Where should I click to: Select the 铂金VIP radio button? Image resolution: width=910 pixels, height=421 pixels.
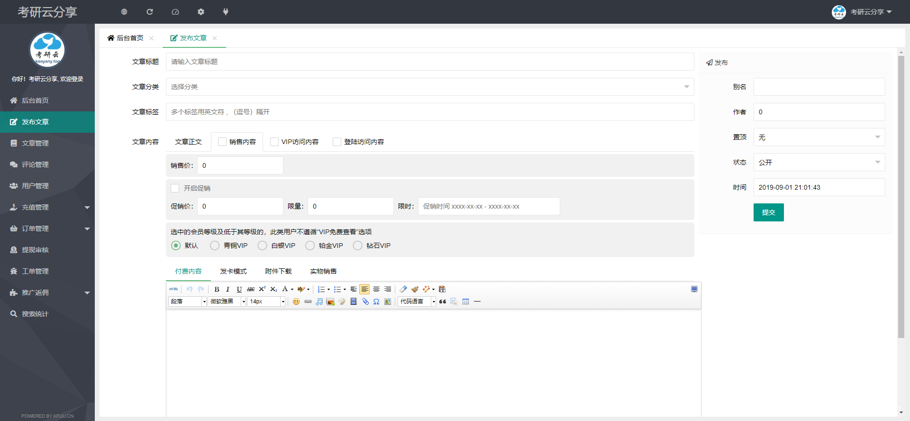pyautogui.click(x=310, y=246)
